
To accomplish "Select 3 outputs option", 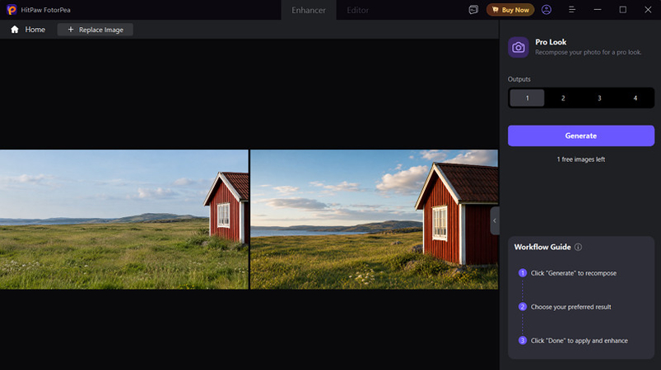I will [599, 98].
